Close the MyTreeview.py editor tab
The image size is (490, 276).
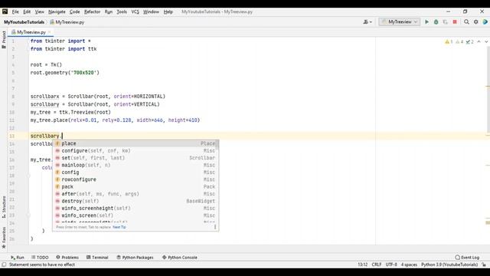point(49,32)
